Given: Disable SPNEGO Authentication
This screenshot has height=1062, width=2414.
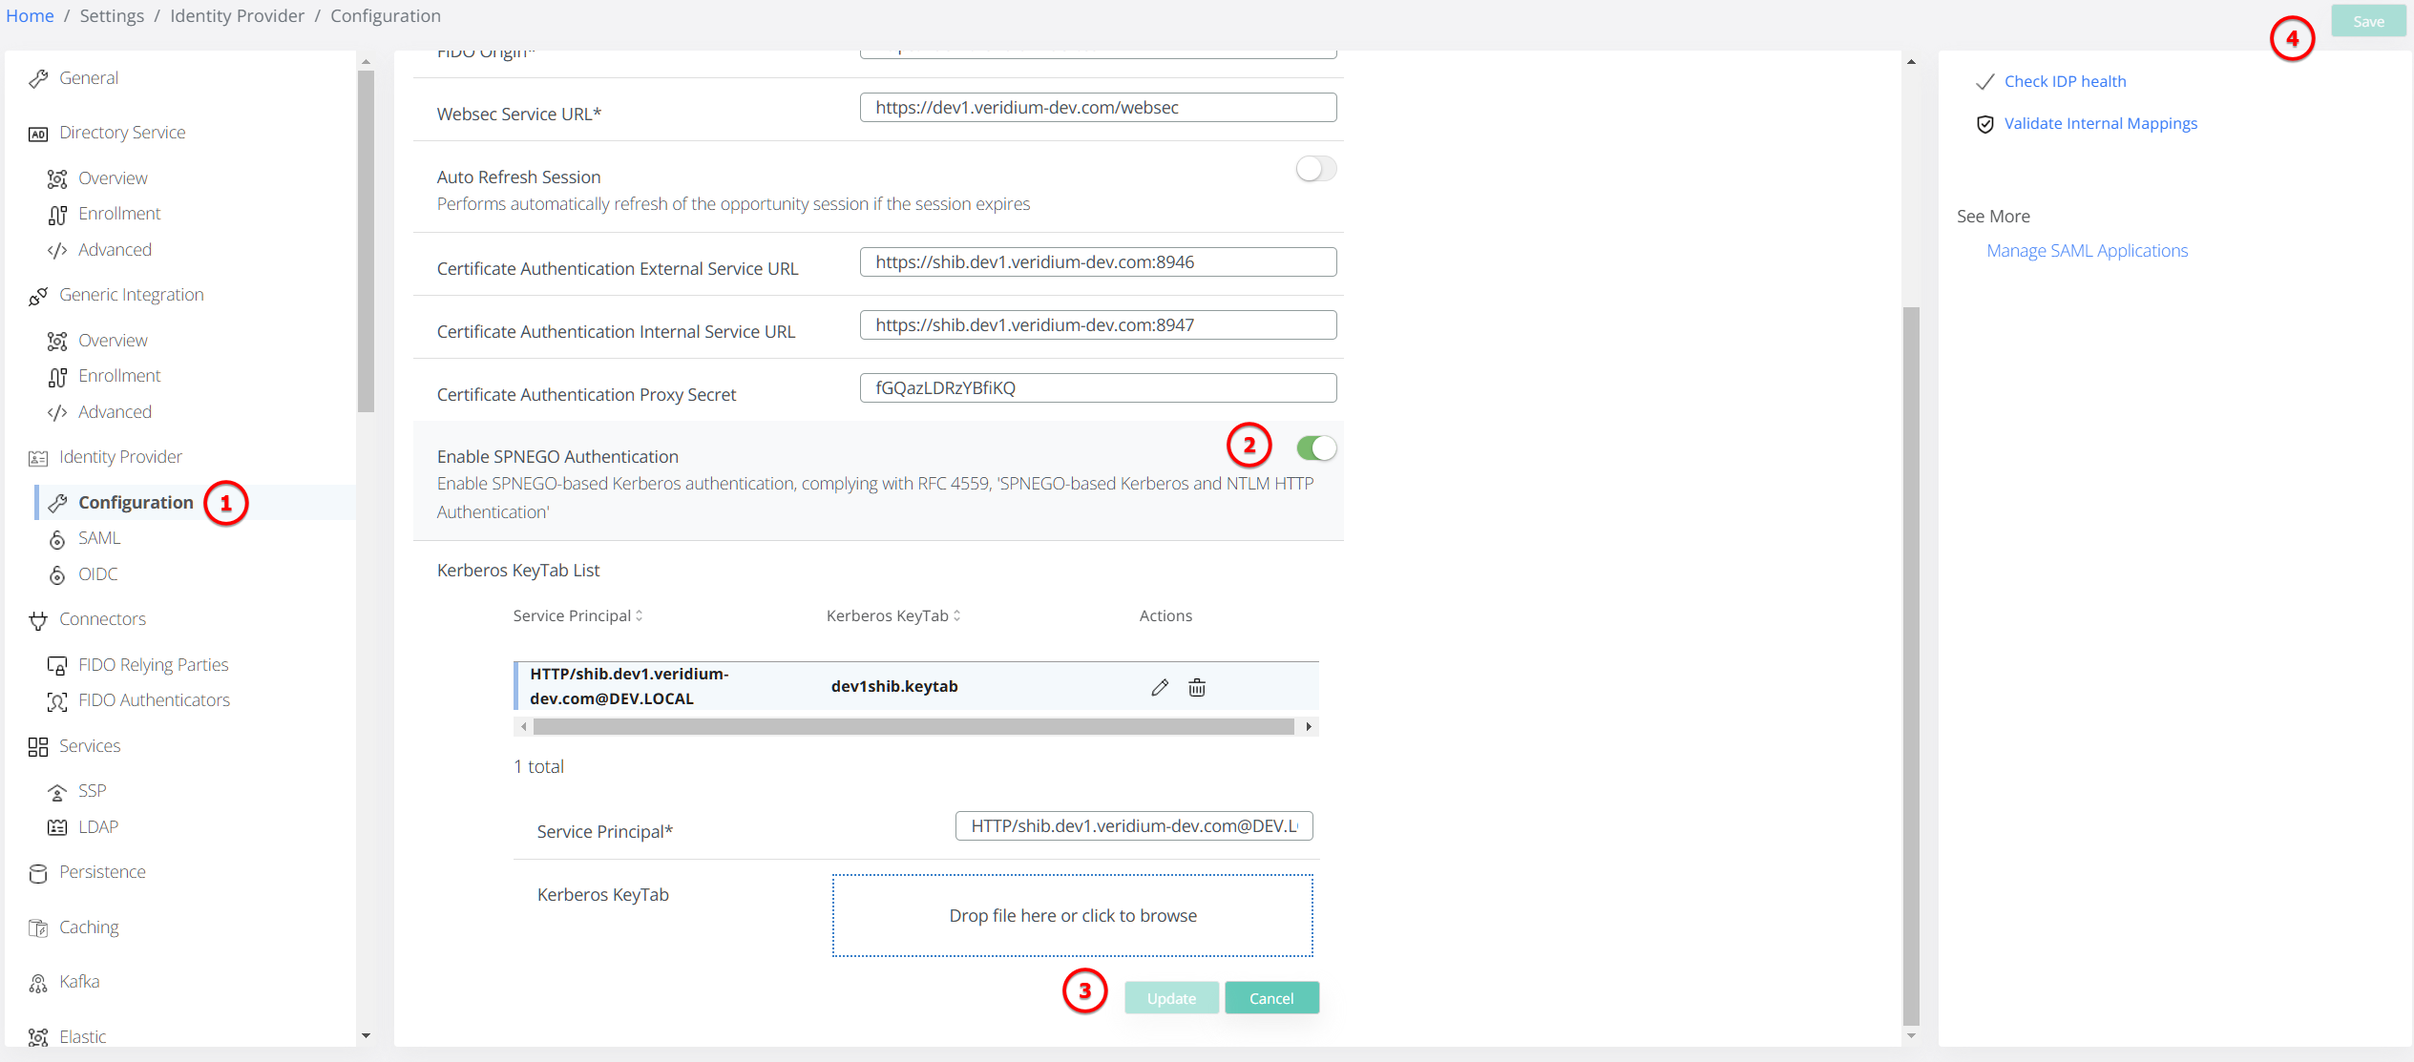Looking at the screenshot, I should (1316, 448).
